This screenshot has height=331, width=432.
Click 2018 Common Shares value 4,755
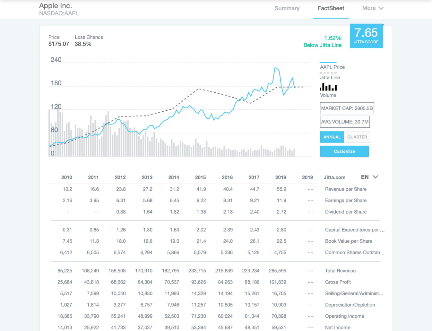pos(280,253)
